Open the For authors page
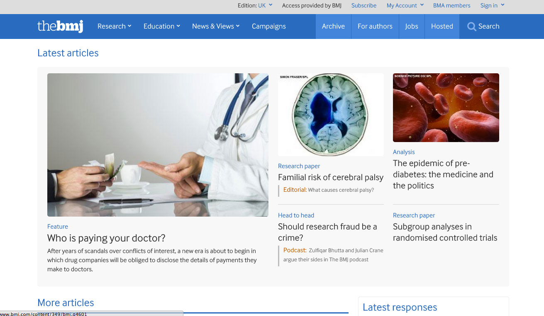Viewport: 544px width, 316px height. point(375,27)
